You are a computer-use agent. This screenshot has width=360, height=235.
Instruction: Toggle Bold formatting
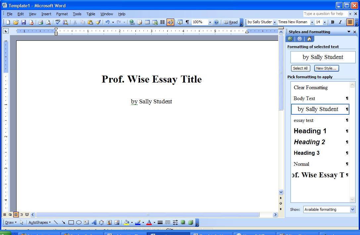[x=333, y=22]
